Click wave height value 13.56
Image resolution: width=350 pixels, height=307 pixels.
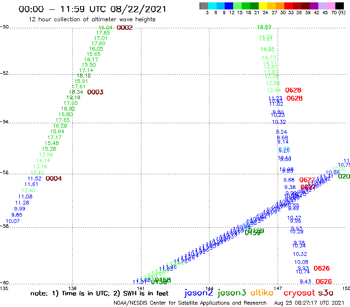click(46, 154)
